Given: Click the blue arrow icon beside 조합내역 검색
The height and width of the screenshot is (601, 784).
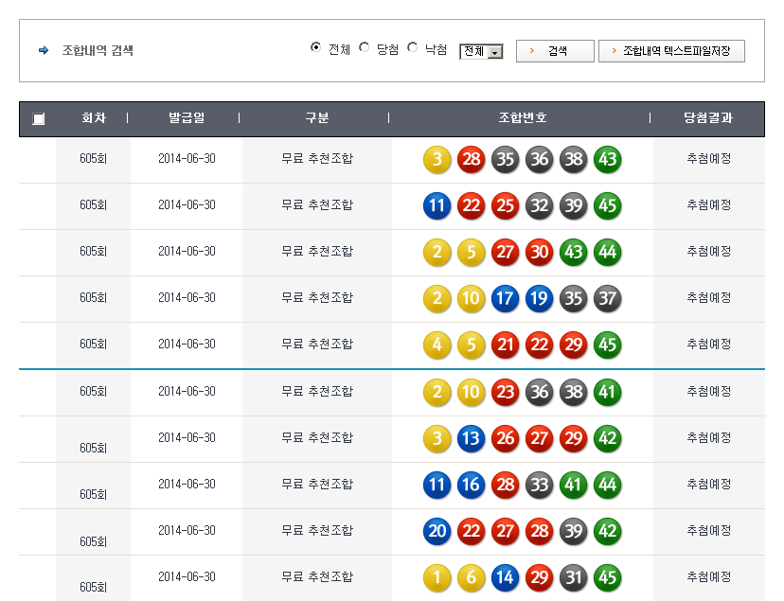Looking at the screenshot, I should (44, 50).
